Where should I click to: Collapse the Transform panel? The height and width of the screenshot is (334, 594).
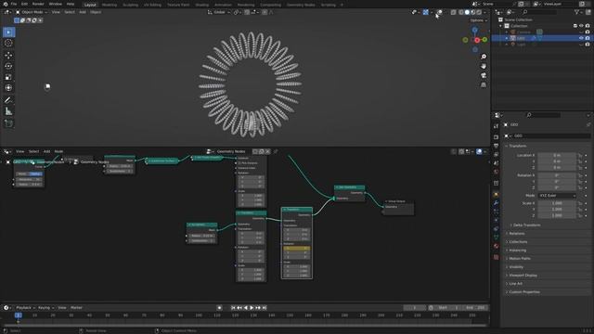pyautogui.click(x=518, y=146)
